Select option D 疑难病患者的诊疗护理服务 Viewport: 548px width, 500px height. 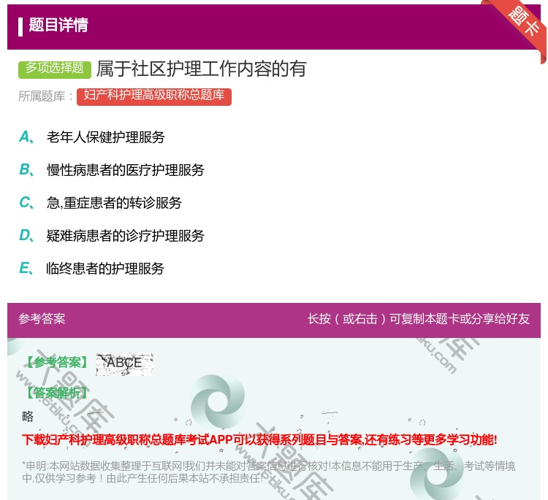pyautogui.click(x=112, y=235)
